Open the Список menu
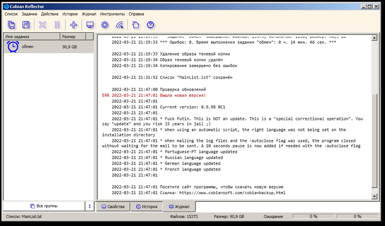 coord(12,13)
